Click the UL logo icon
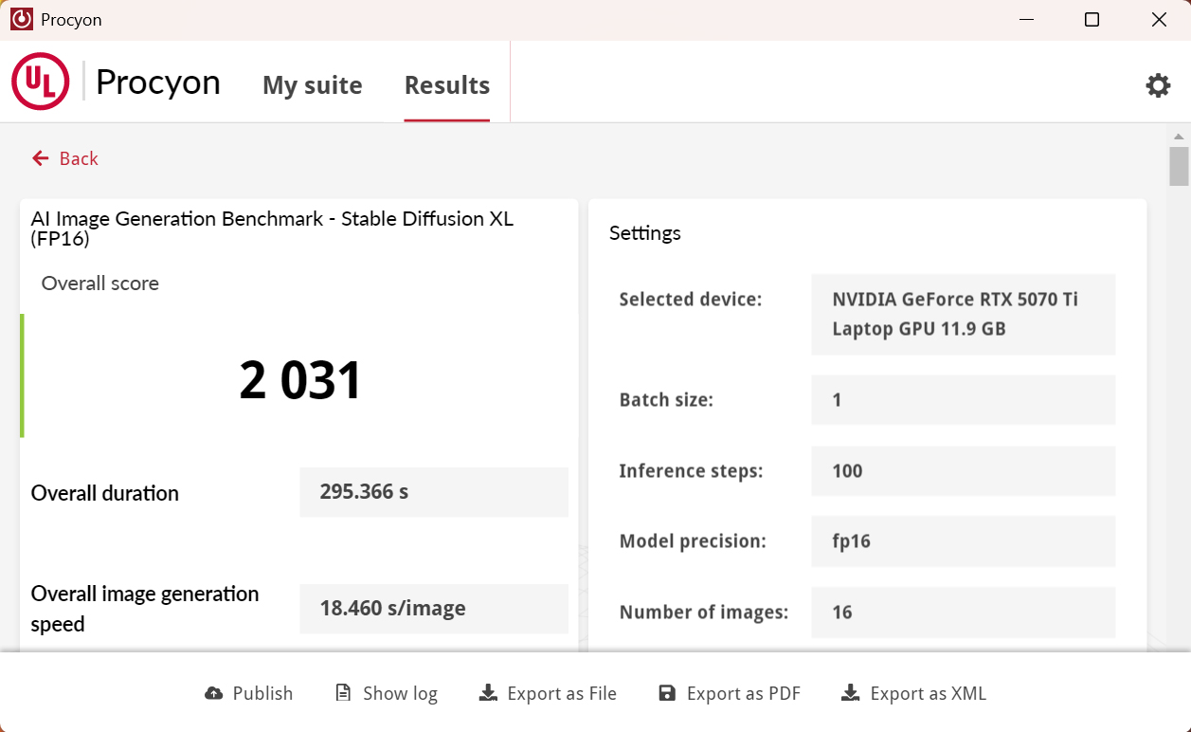The height and width of the screenshot is (732, 1191). point(40,82)
